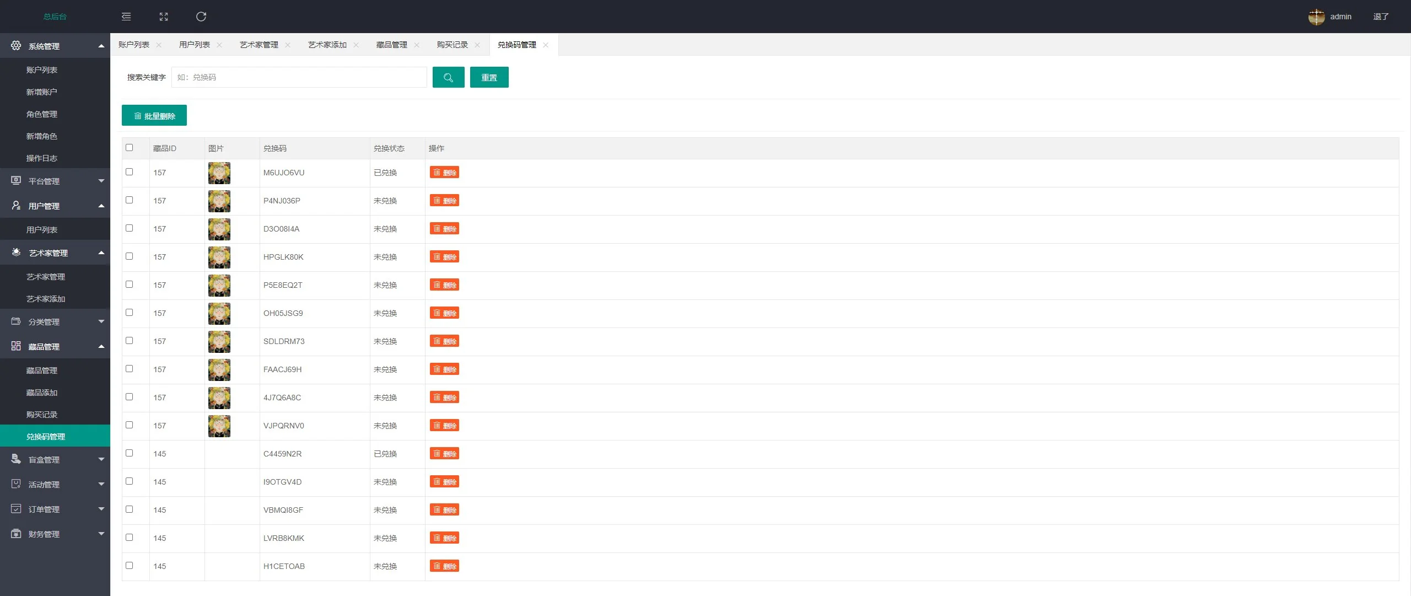Select checkbox for code M6UJO6VU
The width and height of the screenshot is (1411, 596).
130,172
